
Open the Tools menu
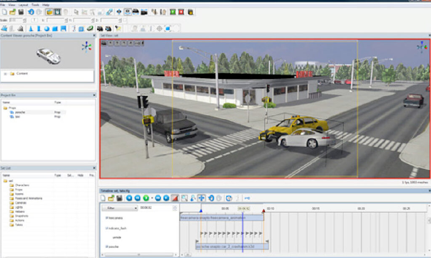[x=35, y=5]
